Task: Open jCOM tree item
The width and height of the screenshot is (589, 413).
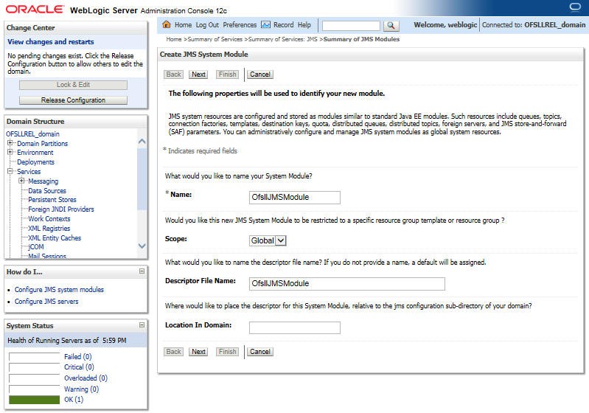Action: click(36, 247)
